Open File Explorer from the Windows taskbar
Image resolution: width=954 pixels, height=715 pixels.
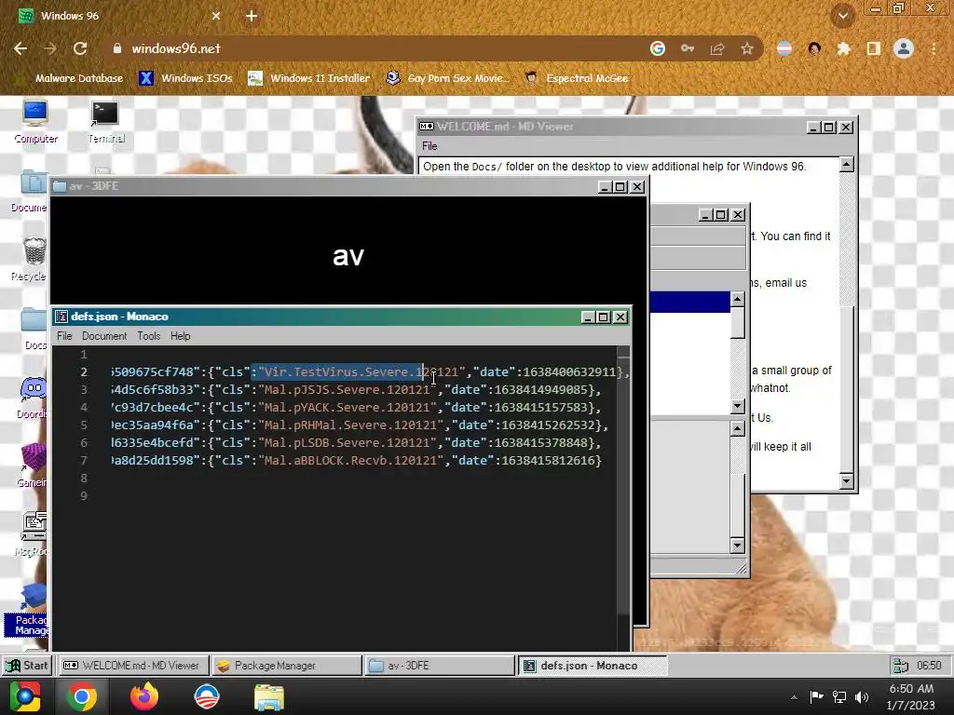coord(269,696)
